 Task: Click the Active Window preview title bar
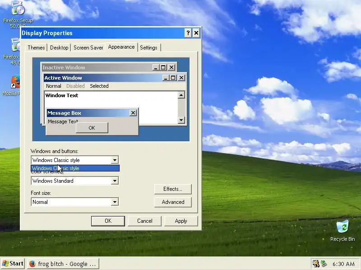pos(103,78)
